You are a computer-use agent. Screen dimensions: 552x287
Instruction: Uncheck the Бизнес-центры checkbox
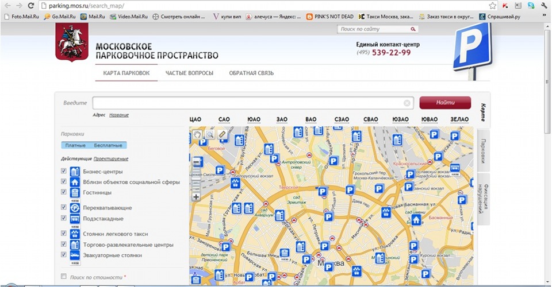64,171
